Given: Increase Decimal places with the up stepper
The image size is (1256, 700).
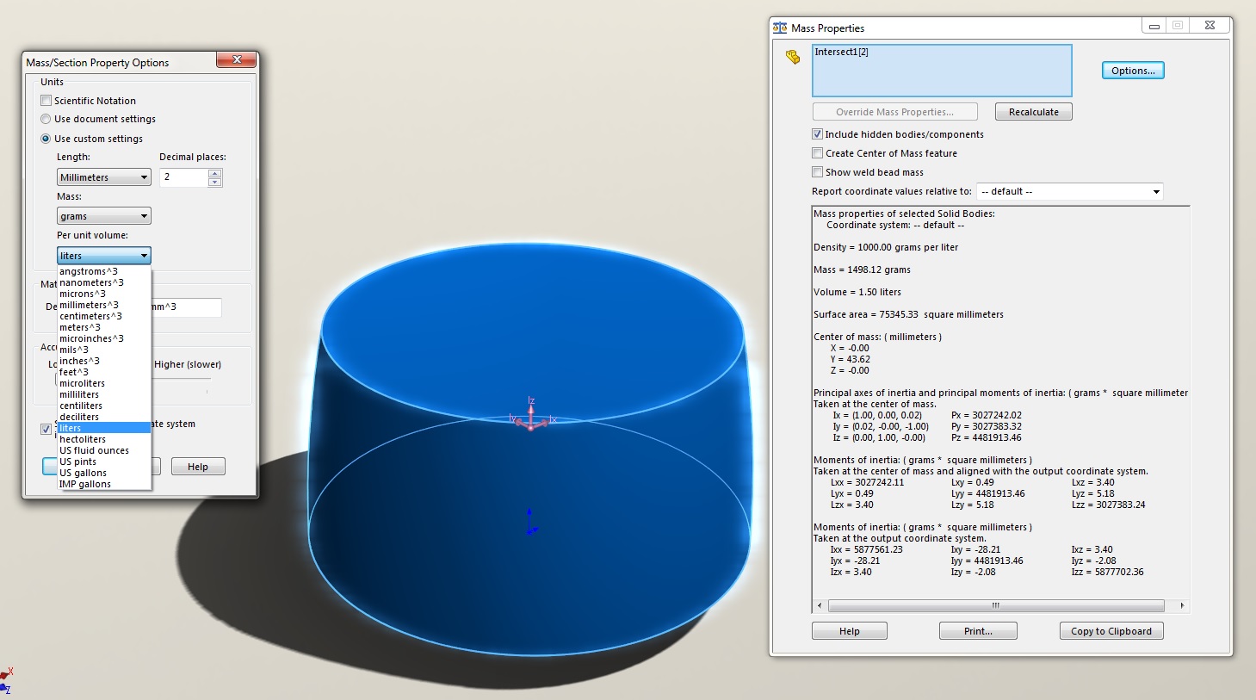Looking at the screenshot, I should tap(214, 172).
